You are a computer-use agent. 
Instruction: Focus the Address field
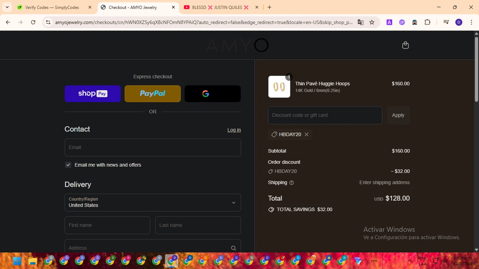click(x=153, y=246)
